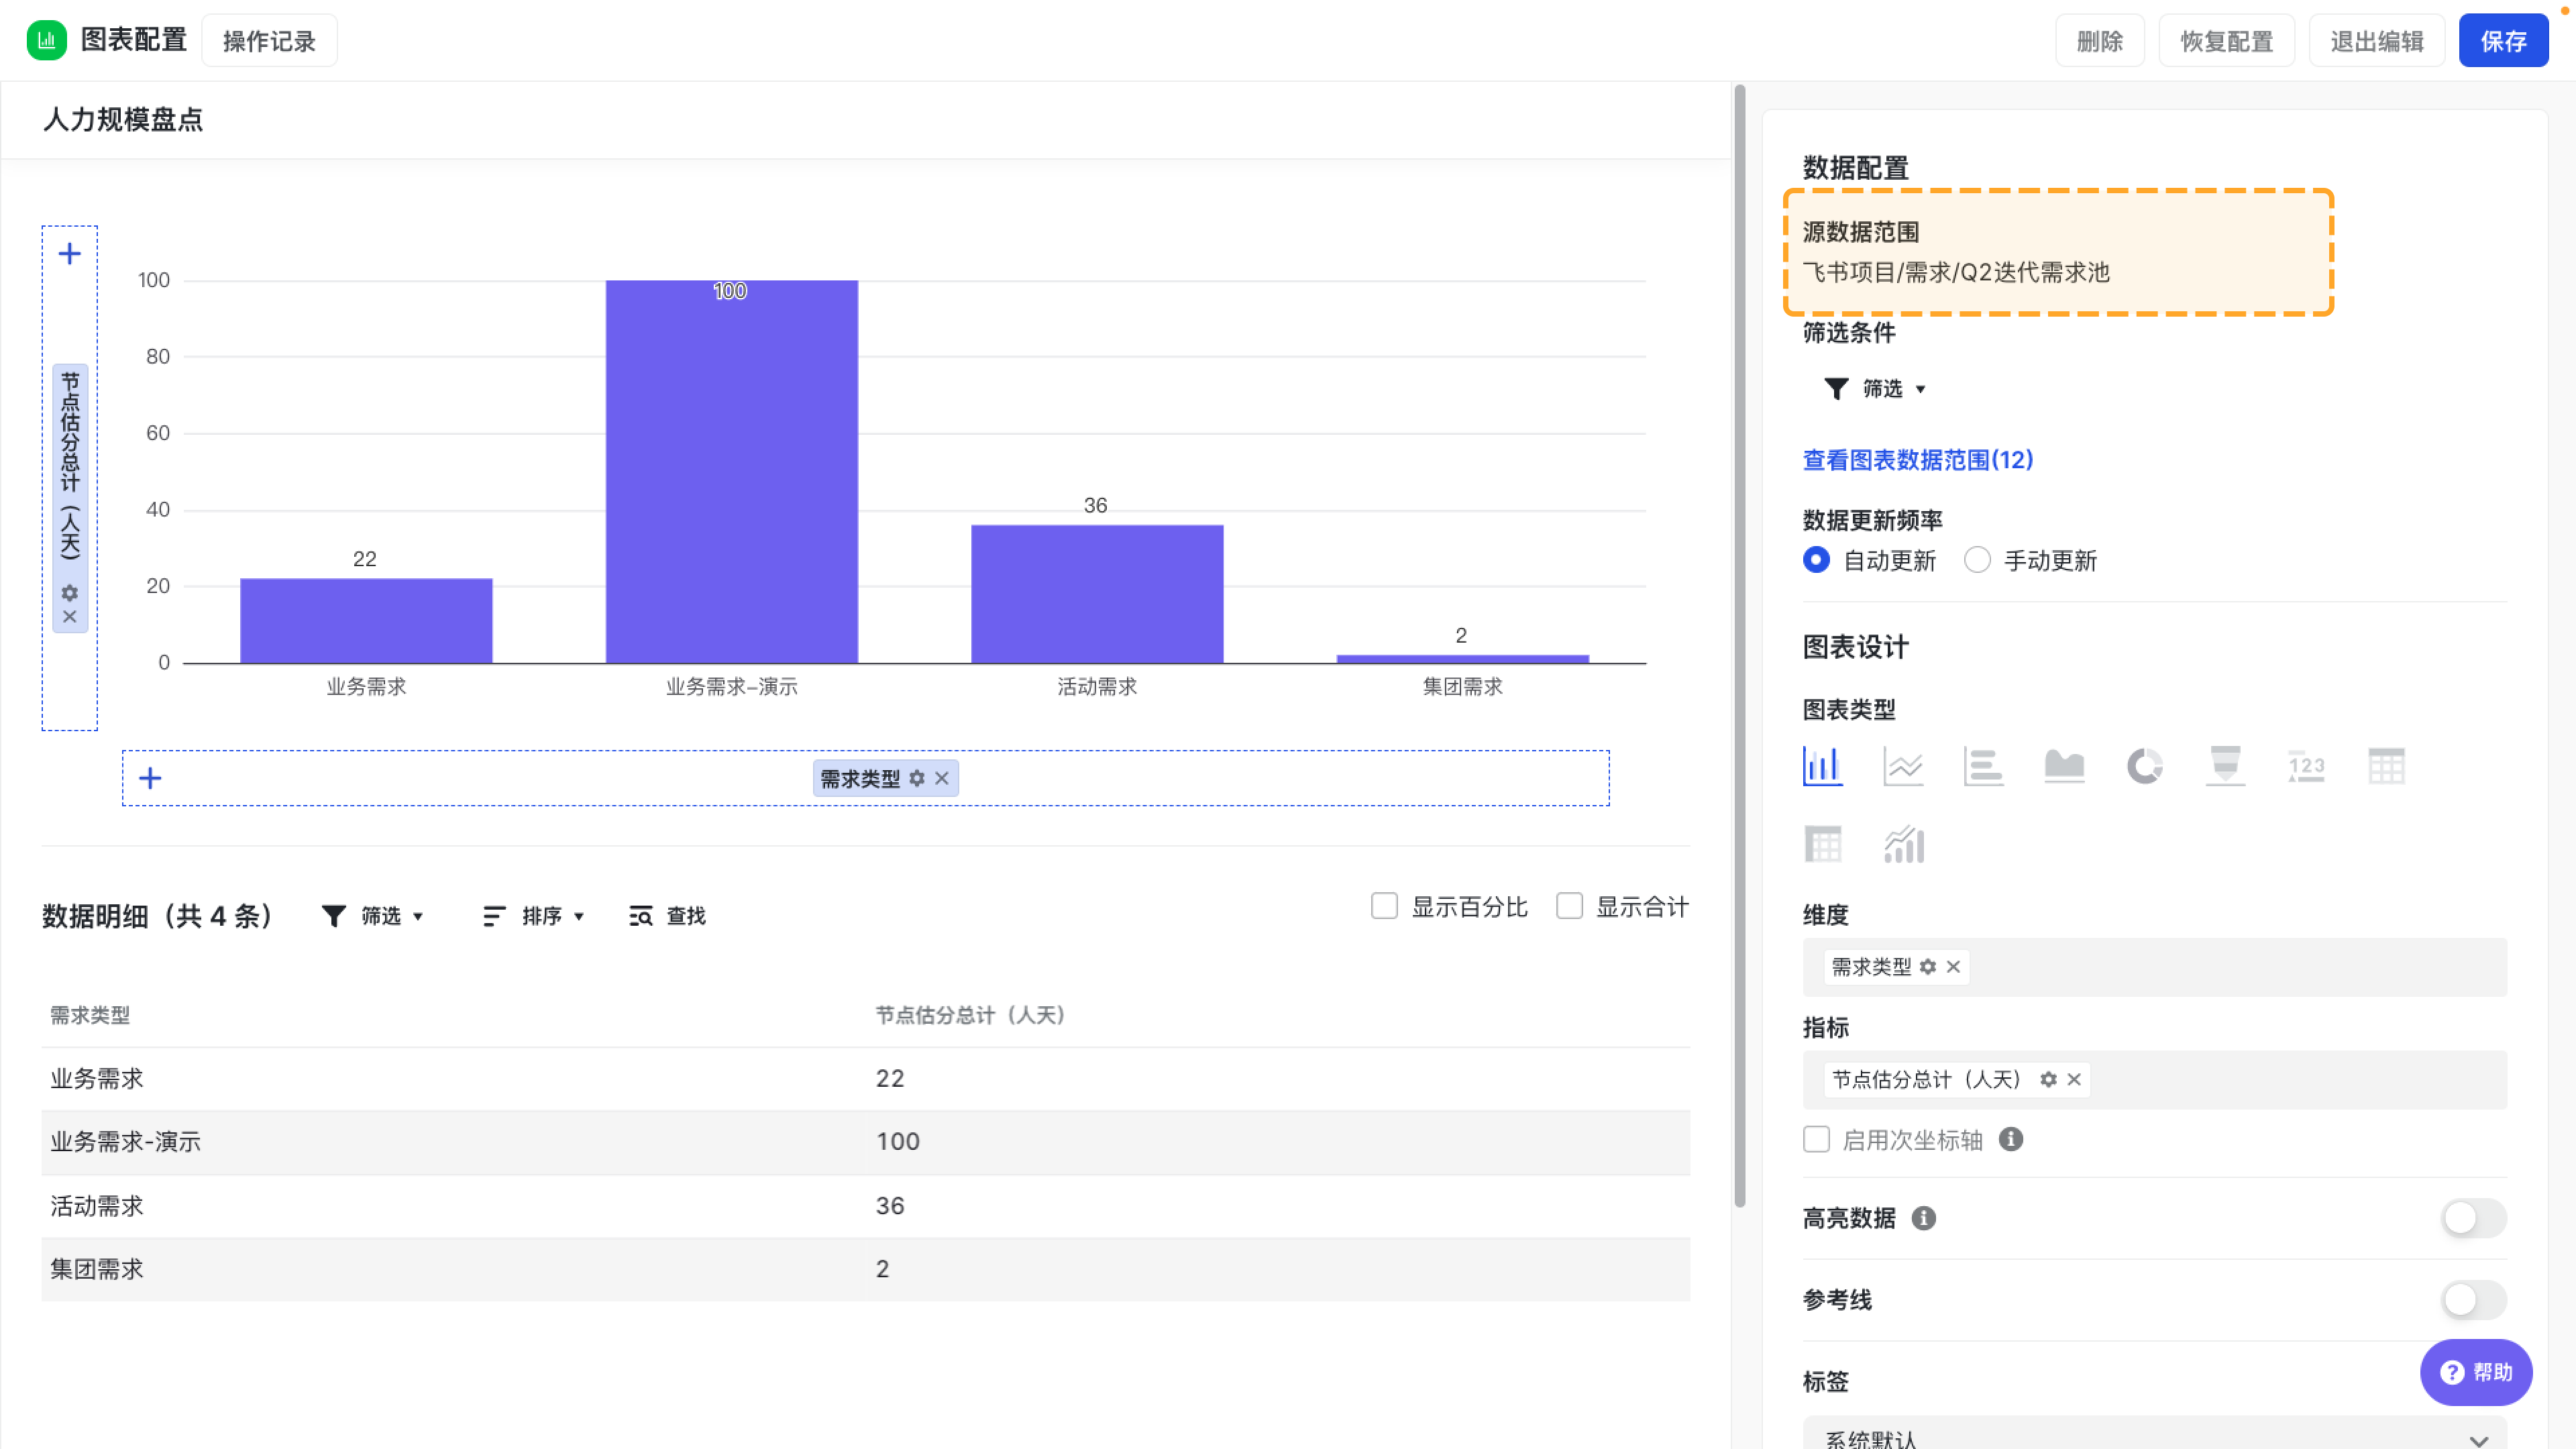Select the 123 number indicator chart type

[x=2306, y=767]
